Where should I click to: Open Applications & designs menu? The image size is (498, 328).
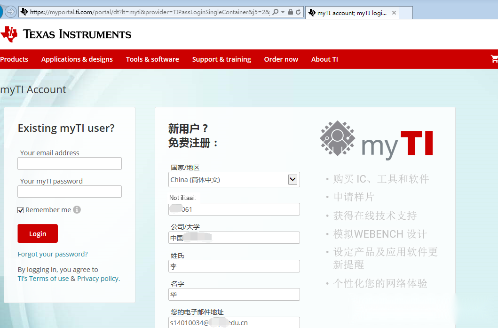pyautogui.click(x=77, y=59)
